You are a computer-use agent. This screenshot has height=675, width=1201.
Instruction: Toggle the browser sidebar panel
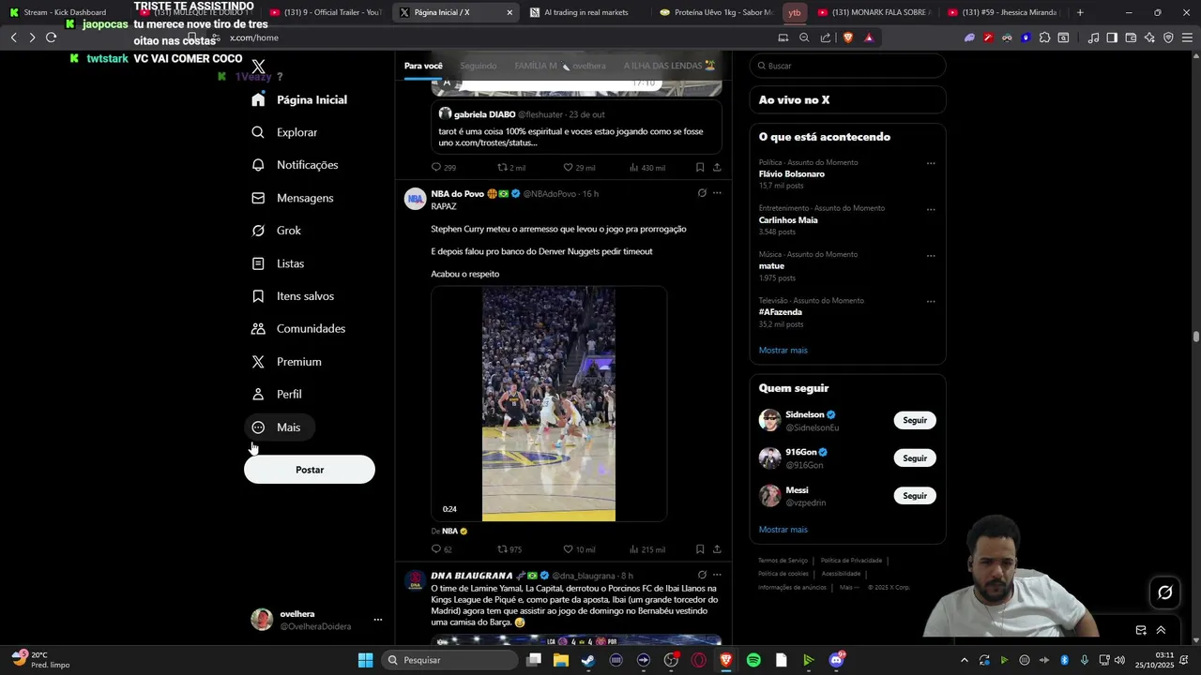(1112, 37)
